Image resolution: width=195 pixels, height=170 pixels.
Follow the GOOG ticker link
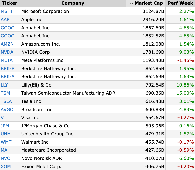[8, 28]
